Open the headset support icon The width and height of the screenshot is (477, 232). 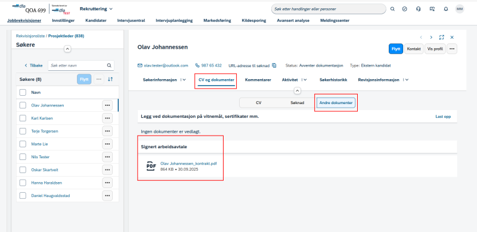419,9
